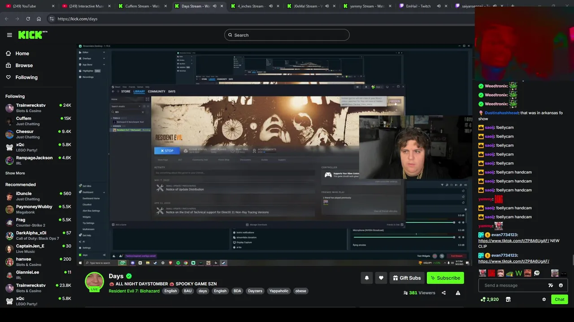Screen dimensions: 574x322
Task: Open Cuffem followed channel
Action: pos(38,121)
